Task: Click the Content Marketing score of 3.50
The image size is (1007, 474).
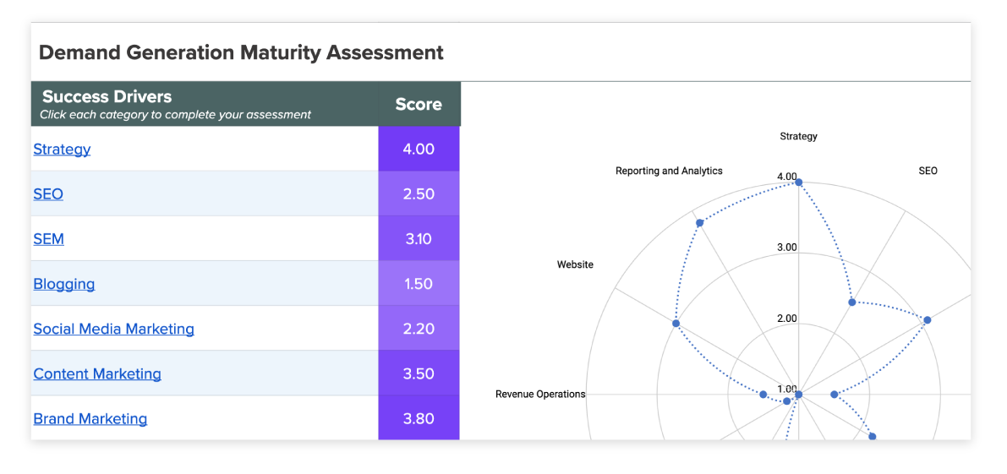Action: click(x=419, y=373)
